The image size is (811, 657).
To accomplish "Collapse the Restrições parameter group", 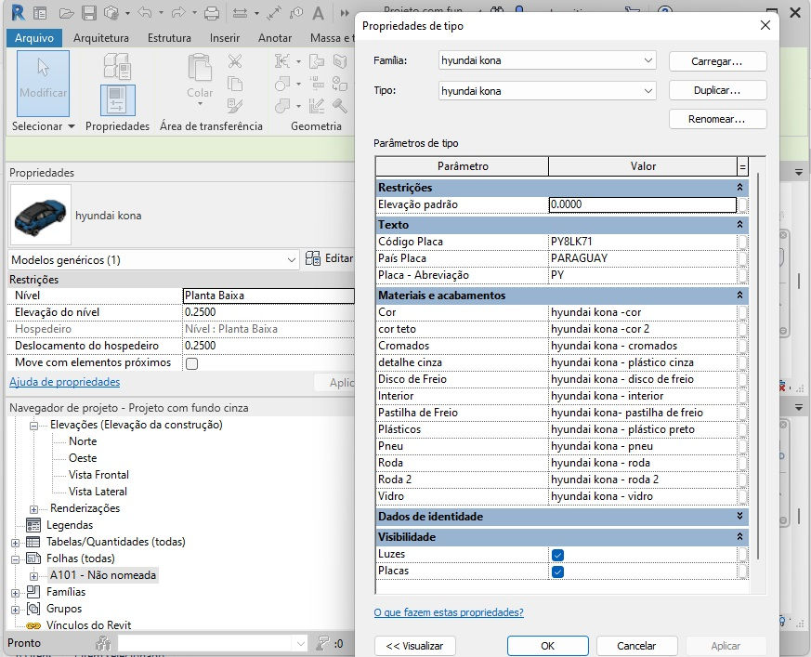I will [x=739, y=188].
